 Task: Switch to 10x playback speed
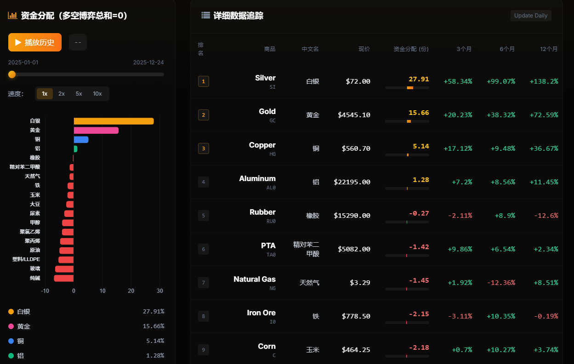pyautogui.click(x=97, y=93)
